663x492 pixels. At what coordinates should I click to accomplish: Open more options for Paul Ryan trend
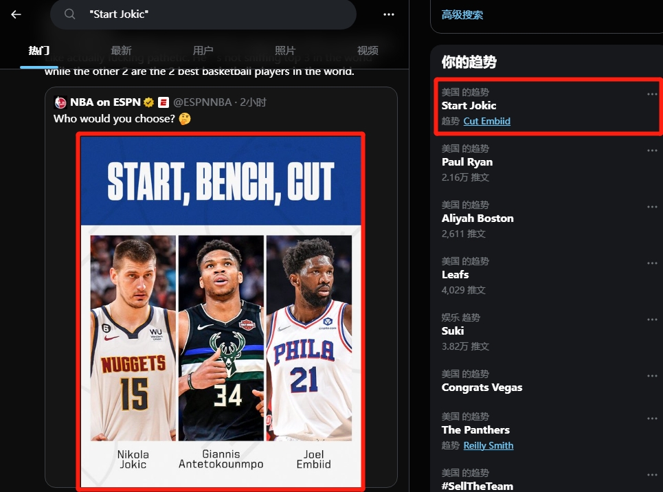[x=651, y=150]
